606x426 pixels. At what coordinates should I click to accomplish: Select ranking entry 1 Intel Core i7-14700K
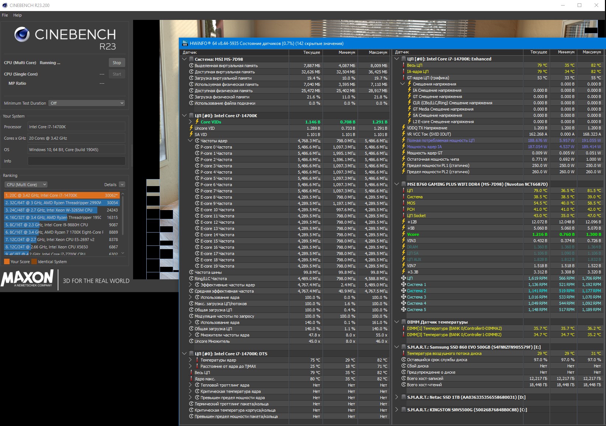(62, 195)
